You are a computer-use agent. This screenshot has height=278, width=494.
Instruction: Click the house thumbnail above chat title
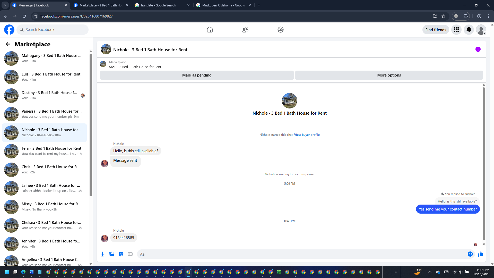pyautogui.click(x=290, y=101)
